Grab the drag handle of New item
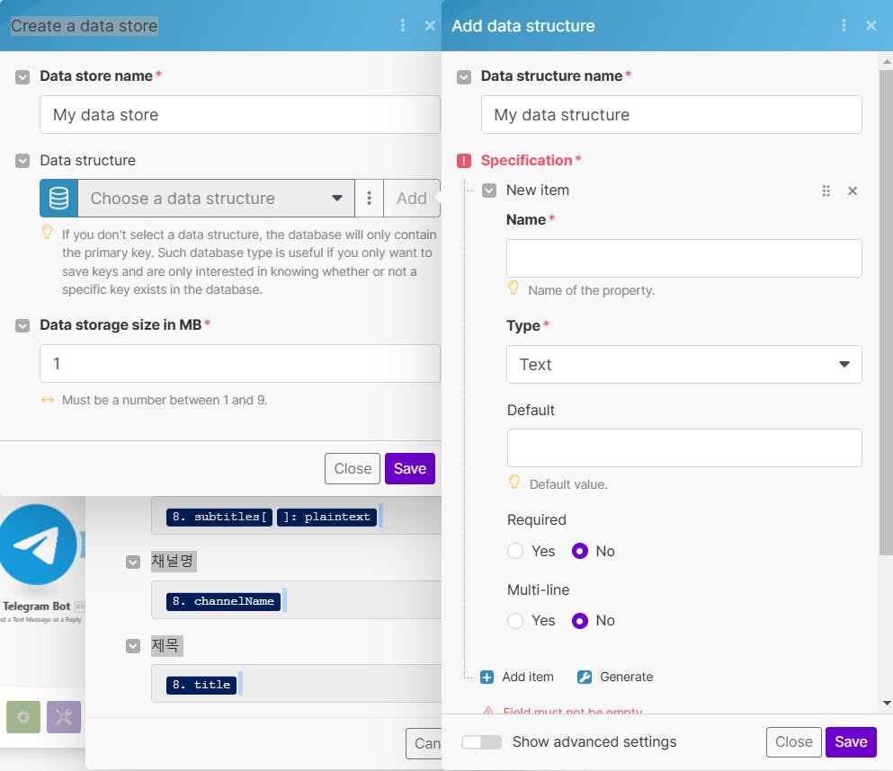The width and height of the screenshot is (893, 771). (826, 191)
